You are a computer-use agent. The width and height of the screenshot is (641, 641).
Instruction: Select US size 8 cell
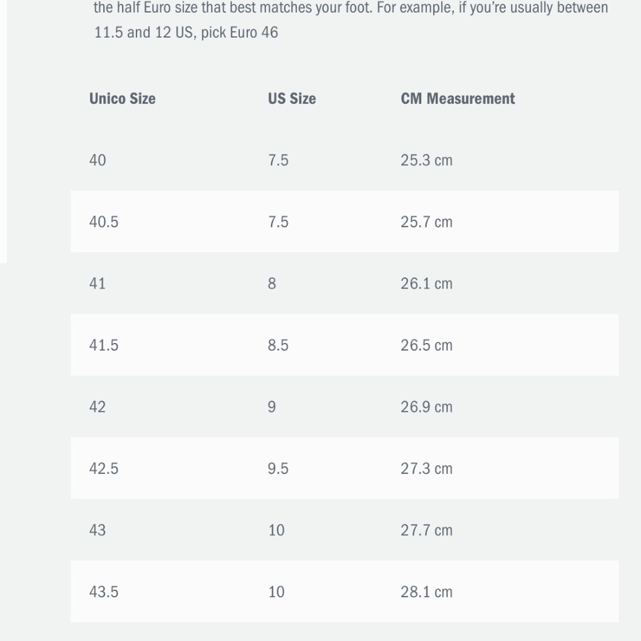[x=272, y=283]
